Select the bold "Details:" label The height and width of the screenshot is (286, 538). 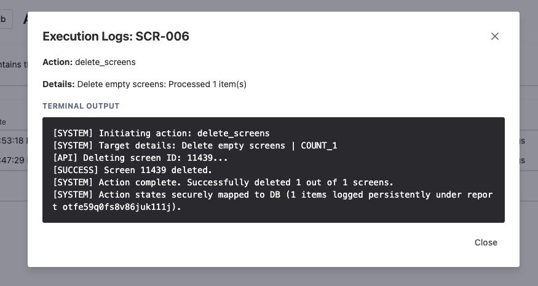tap(58, 84)
